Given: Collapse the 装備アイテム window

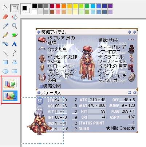Looking at the screenshot, I should tap(130, 32).
